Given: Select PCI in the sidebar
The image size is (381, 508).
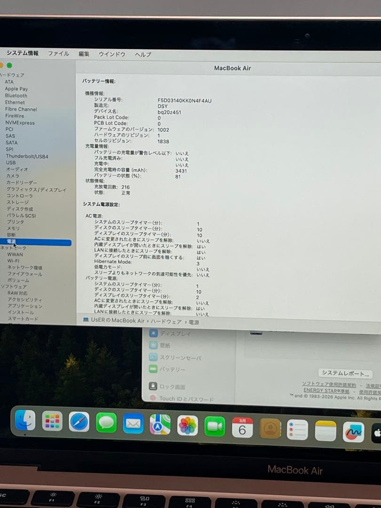Looking at the screenshot, I should tap(9, 129).
